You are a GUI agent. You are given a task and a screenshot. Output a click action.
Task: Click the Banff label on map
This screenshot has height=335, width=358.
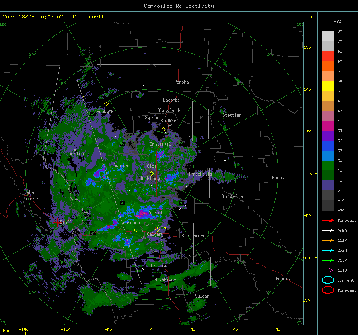(66, 222)
